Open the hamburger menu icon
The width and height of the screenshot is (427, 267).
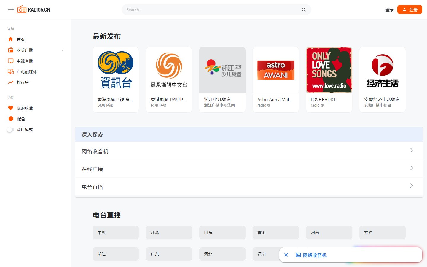(11, 10)
